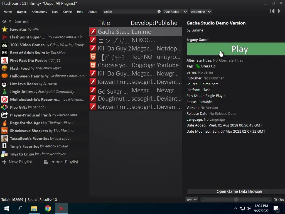285x214 pixels.
Task: Select the Go Sugar game row
Action: [x=136, y=90]
